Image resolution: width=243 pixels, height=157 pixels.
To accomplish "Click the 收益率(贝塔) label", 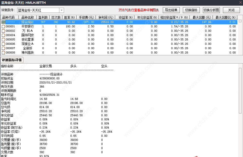I will pyautogui.click(x=10, y=132).
